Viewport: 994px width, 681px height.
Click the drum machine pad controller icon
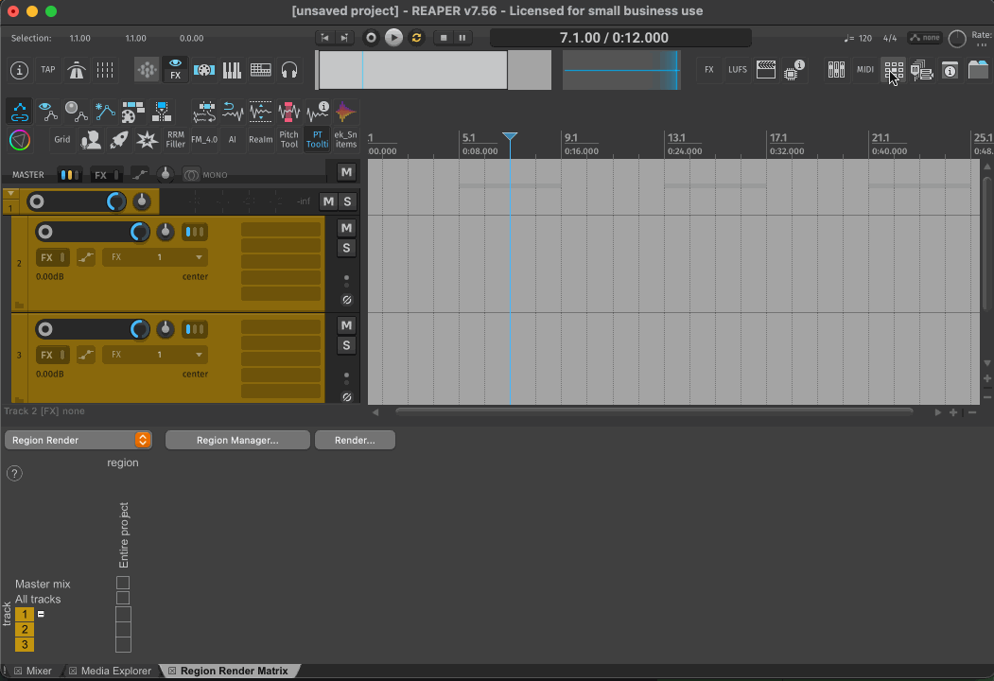click(260, 70)
